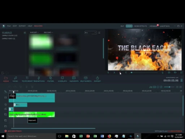185x139 pixels.
Task: Collapse the album sidebar panel
Action: [25, 33]
